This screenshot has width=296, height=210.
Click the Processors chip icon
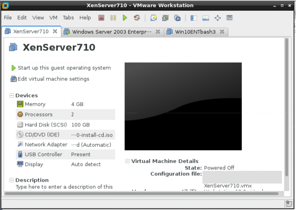pos(20,114)
